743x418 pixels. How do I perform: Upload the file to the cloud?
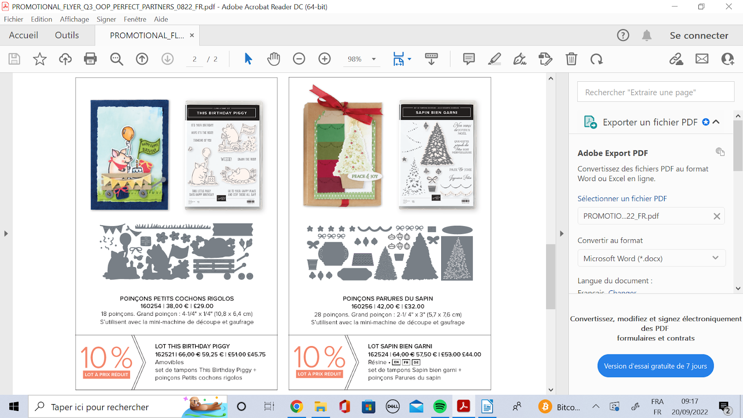pos(65,59)
